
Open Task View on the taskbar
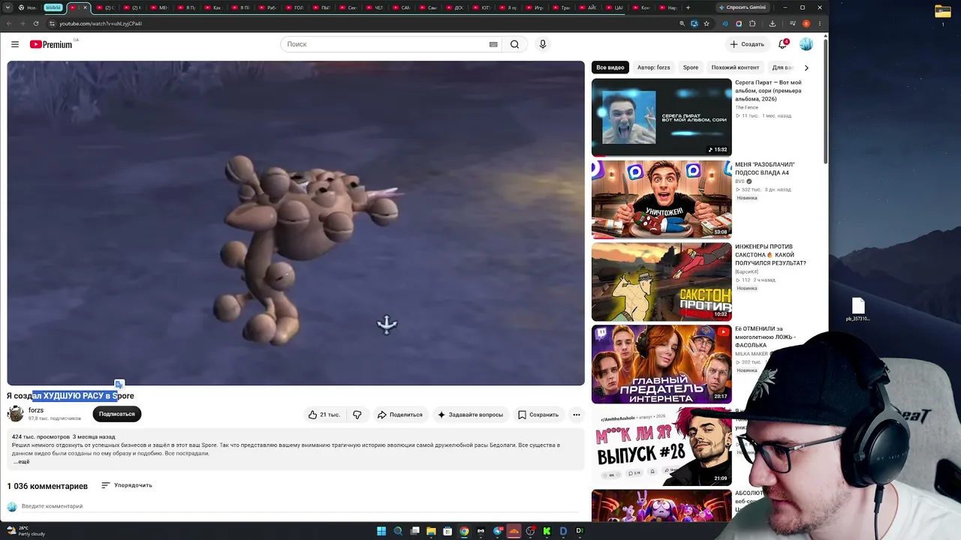(x=414, y=531)
